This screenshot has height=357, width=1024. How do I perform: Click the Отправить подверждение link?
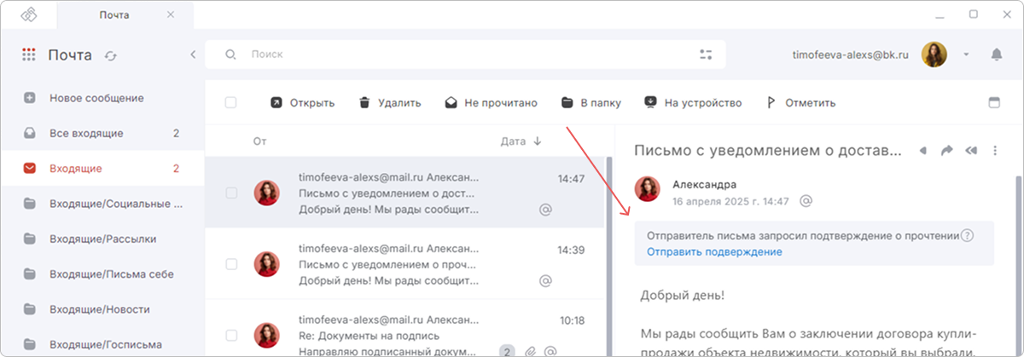[714, 252]
